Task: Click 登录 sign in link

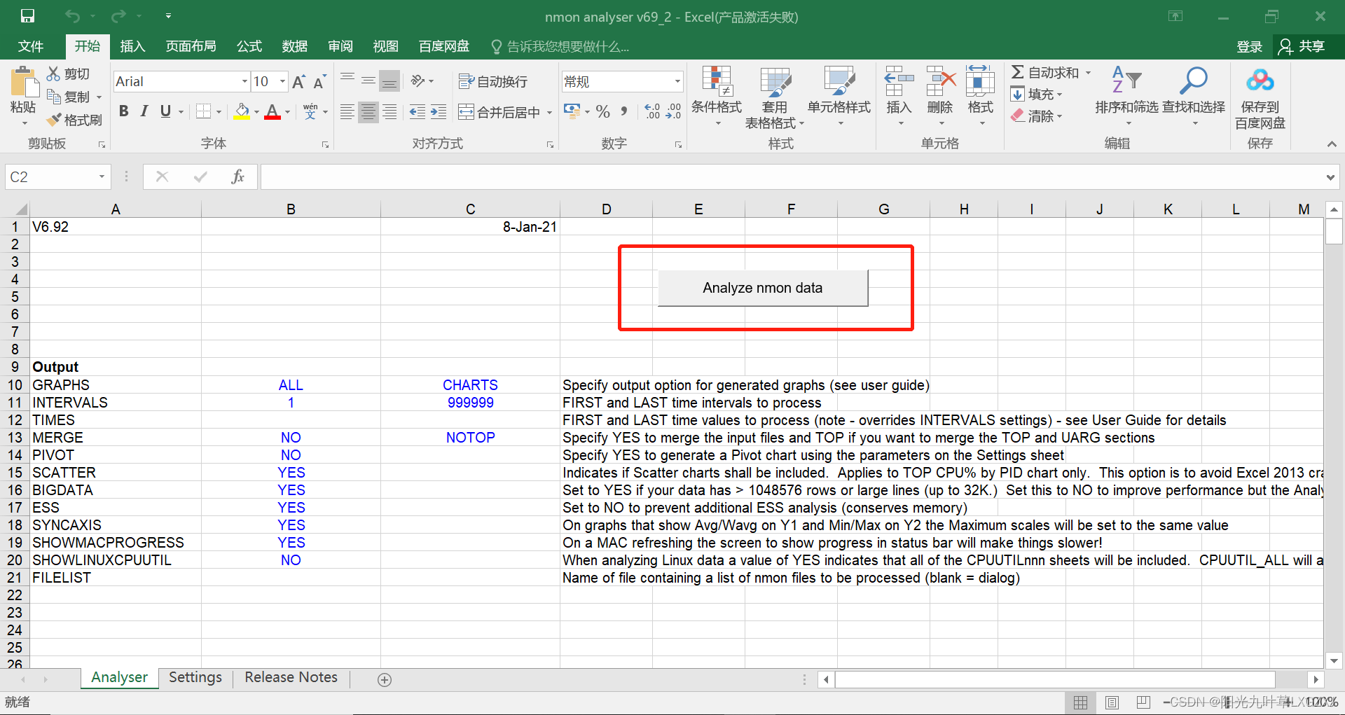Action: click(1249, 46)
